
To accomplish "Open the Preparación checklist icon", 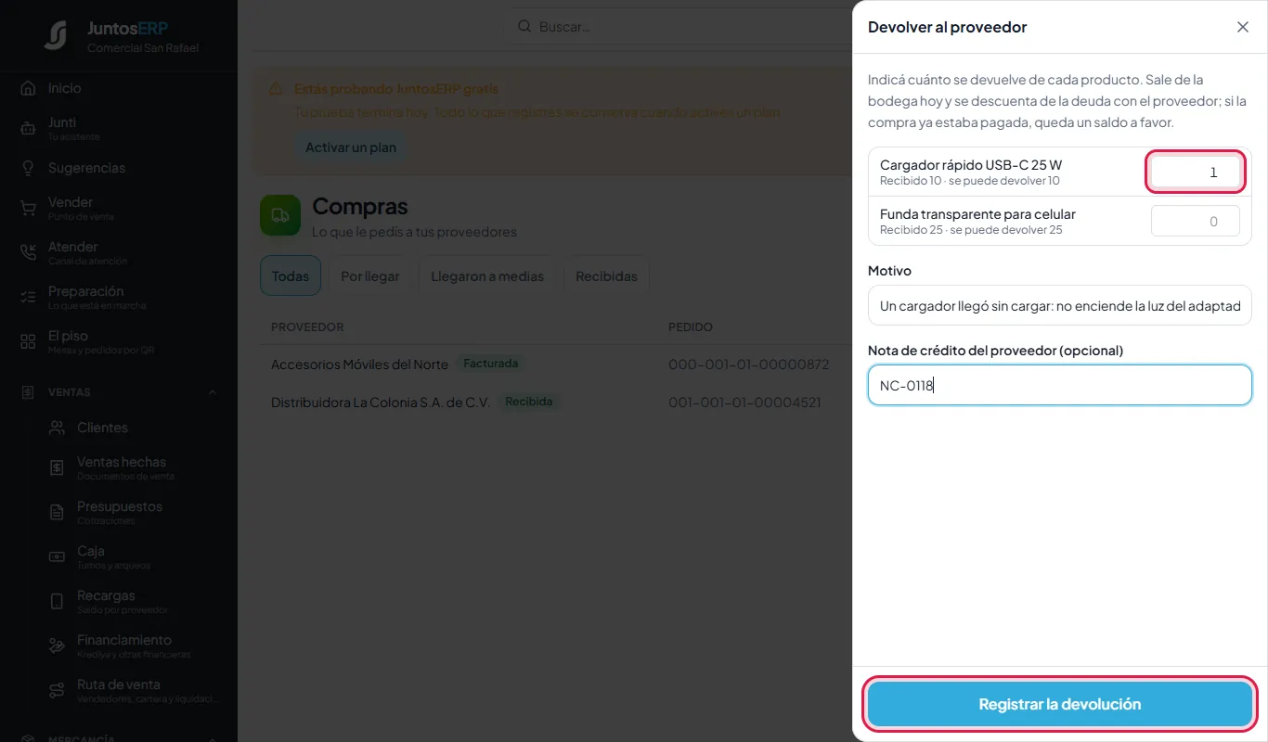I will pyautogui.click(x=28, y=297).
